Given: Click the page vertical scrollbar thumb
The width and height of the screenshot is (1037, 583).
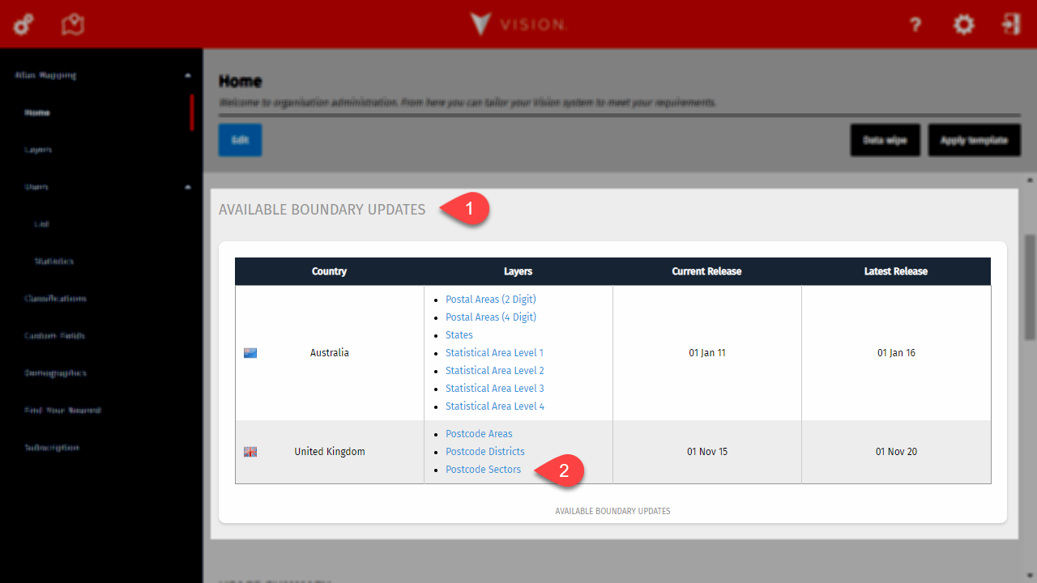Looking at the screenshot, I should coord(1030,287).
